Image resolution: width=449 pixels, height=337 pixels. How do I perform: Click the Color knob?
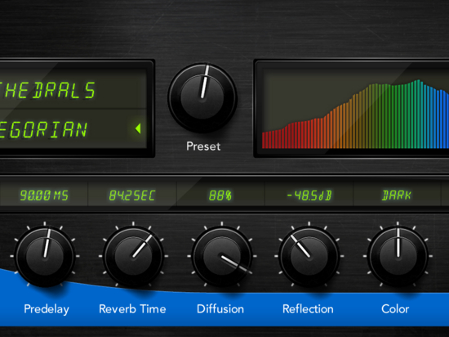pyautogui.click(x=398, y=256)
